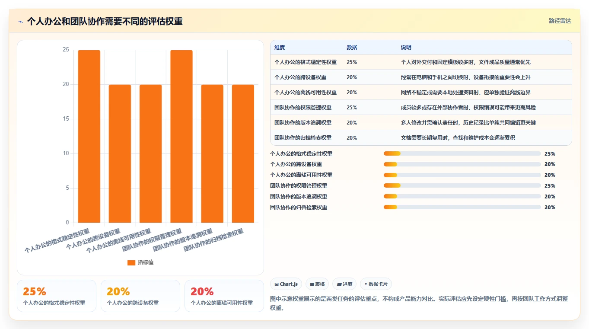Click table cell 团队协作的版本追溯权重
The image size is (589, 329).
coord(303,123)
